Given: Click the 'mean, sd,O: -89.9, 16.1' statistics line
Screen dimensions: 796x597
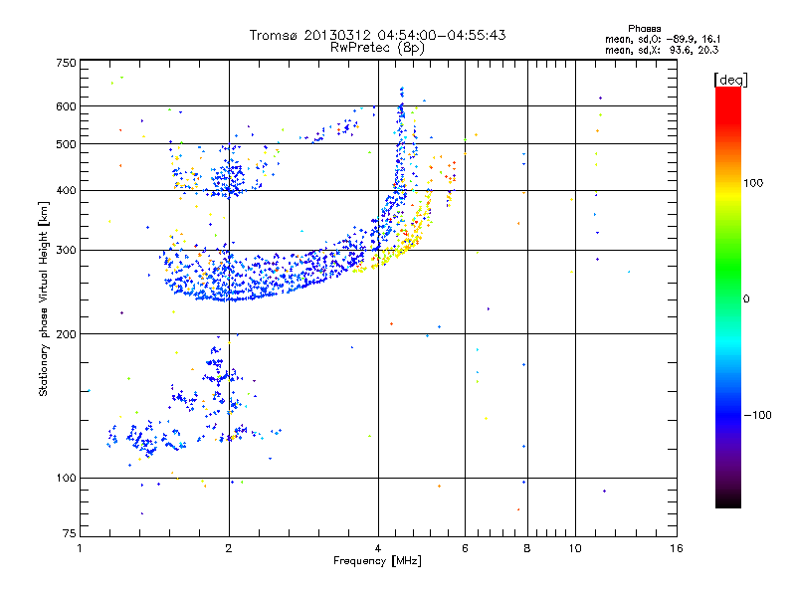Looking at the screenshot, I should tap(662, 39).
